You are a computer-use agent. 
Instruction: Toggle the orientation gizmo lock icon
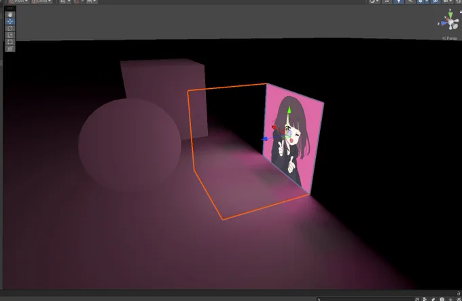[461, 12]
